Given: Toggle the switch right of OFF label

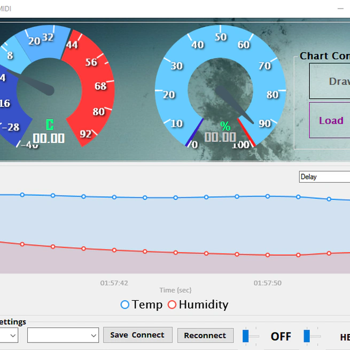Looking at the screenshot, I should [x=312, y=336].
